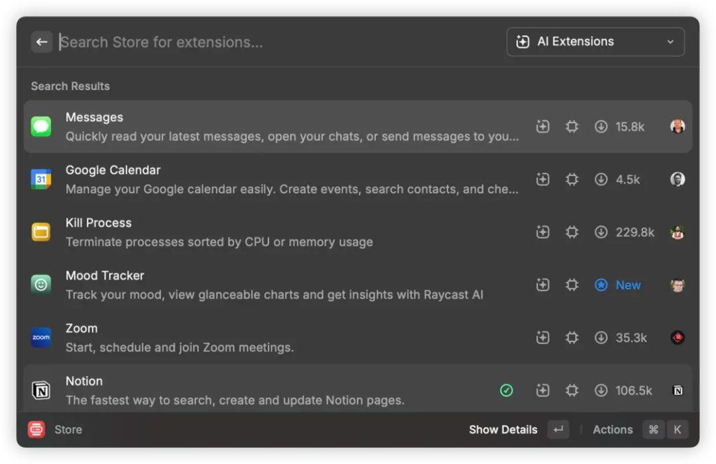Click the download icon next to 229.8k

(x=601, y=232)
